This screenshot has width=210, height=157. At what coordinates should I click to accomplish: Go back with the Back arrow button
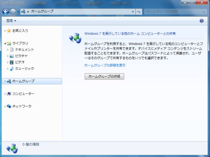[x=6, y=12]
